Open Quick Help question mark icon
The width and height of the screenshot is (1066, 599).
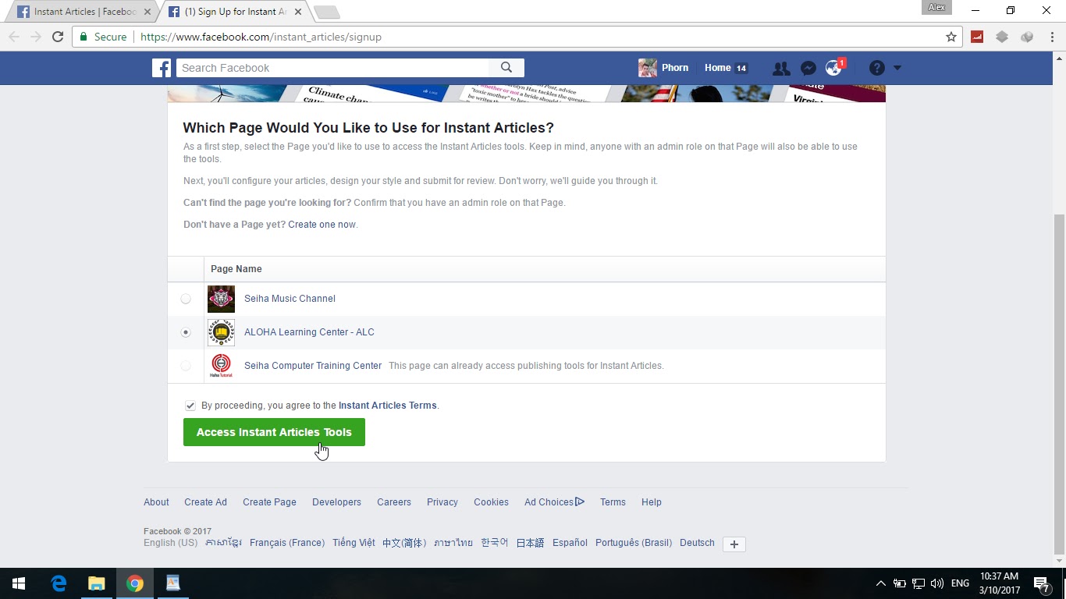point(877,68)
